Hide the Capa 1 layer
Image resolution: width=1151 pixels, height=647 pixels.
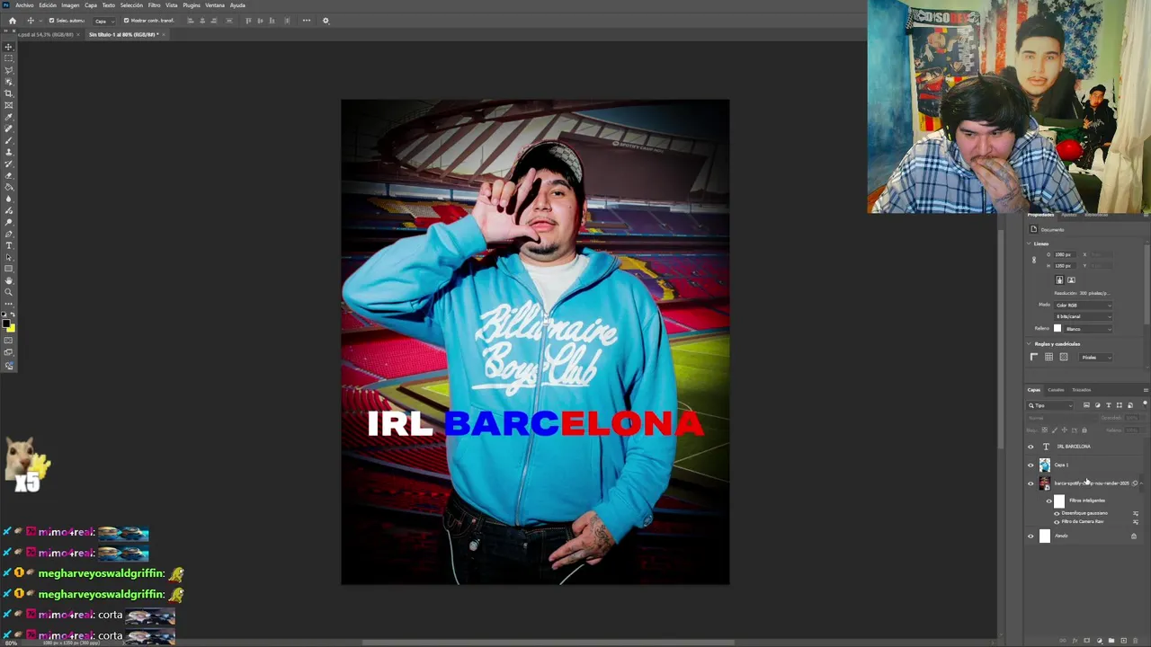pyautogui.click(x=1031, y=465)
